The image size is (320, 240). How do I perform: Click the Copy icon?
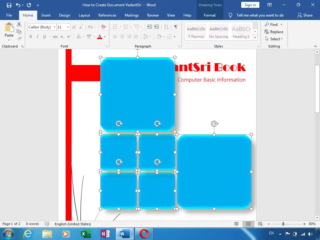point(19,32)
